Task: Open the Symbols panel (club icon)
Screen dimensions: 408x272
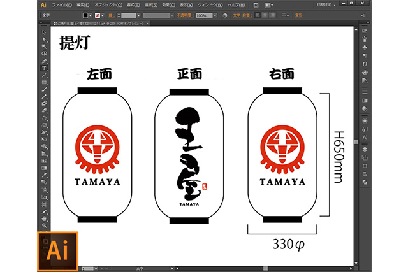Action: coord(365,47)
